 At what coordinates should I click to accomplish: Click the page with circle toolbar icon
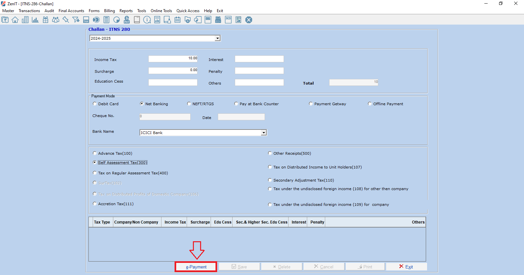point(198,20)
